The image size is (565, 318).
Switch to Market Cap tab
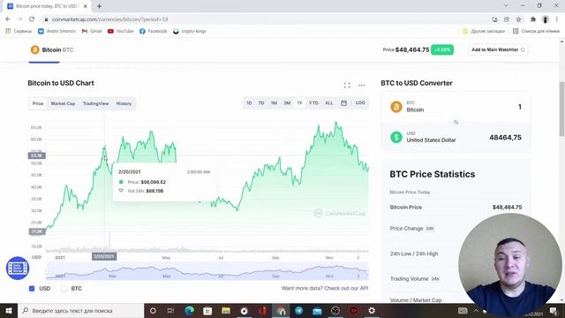[63, 103]
